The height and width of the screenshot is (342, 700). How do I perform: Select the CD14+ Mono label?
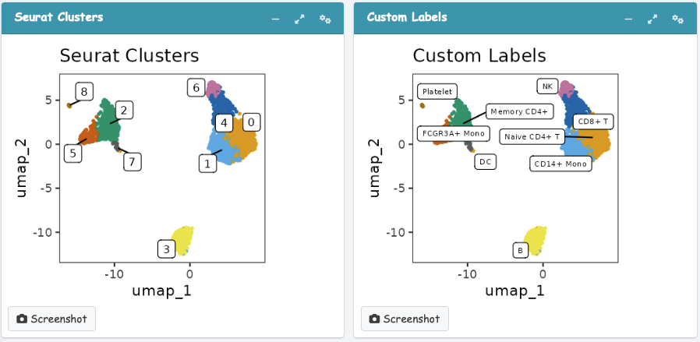pos(560,164)
